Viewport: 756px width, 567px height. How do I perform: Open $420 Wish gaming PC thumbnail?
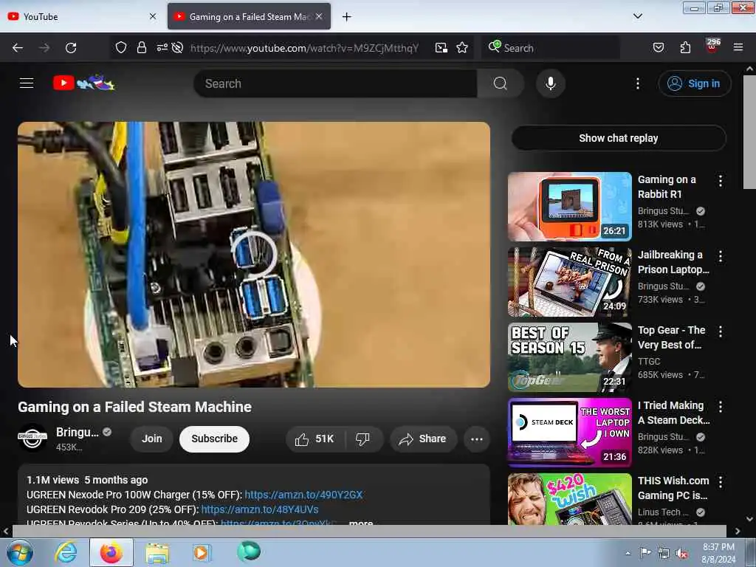tap(569, 498)
